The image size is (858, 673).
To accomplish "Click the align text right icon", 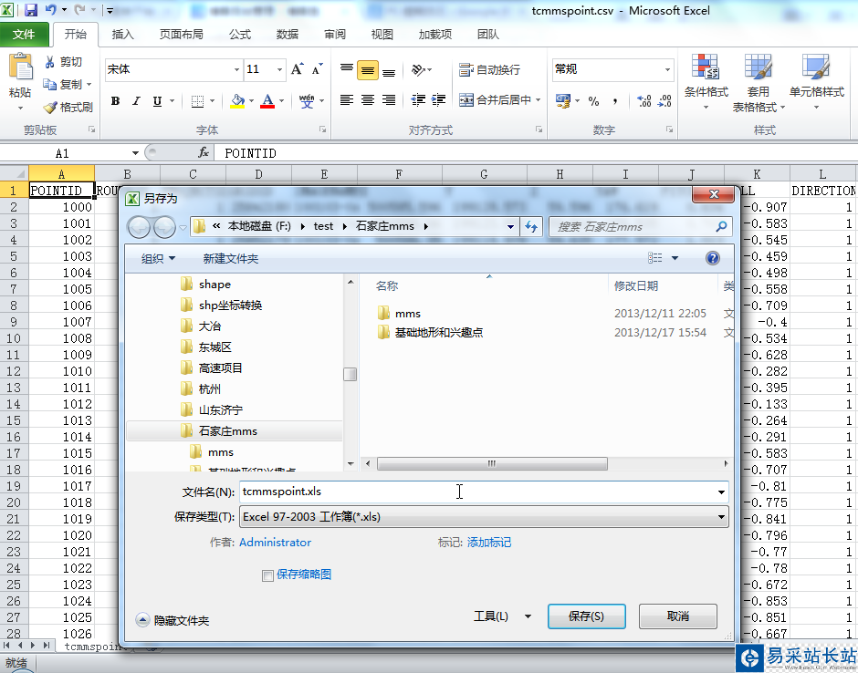I will tap(389, 100).
